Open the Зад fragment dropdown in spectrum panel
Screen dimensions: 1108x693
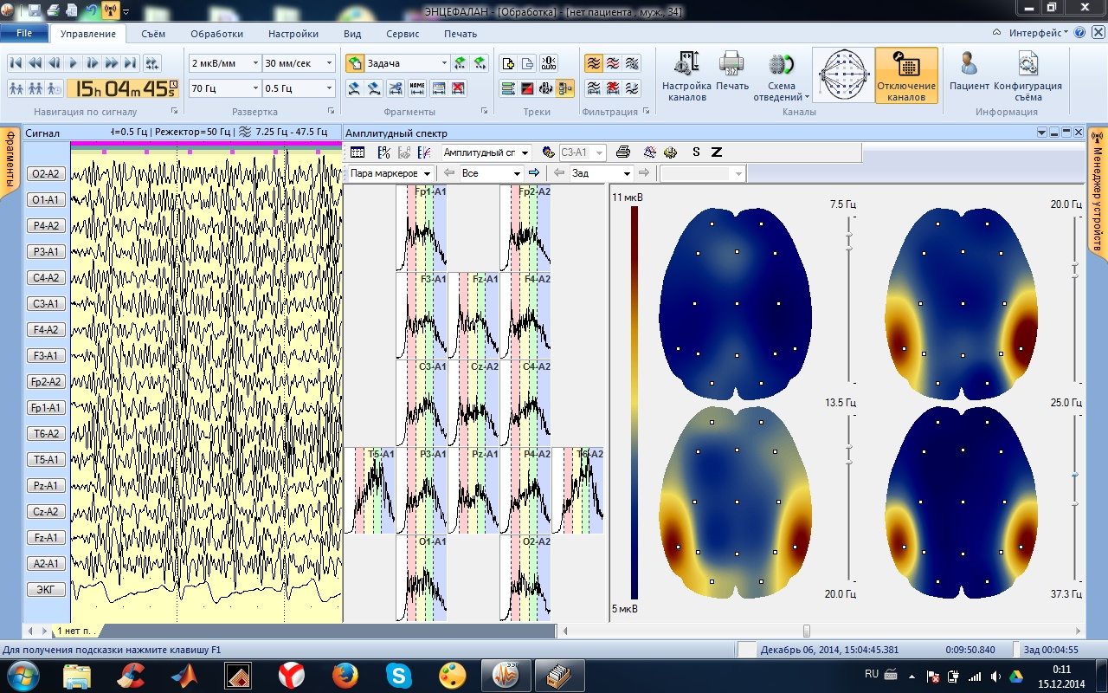coord(627,173)
